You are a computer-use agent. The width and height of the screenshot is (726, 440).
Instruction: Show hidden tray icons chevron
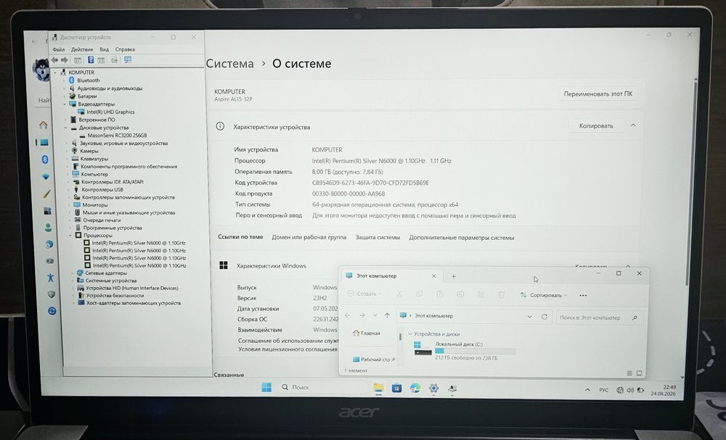[587, 390]
